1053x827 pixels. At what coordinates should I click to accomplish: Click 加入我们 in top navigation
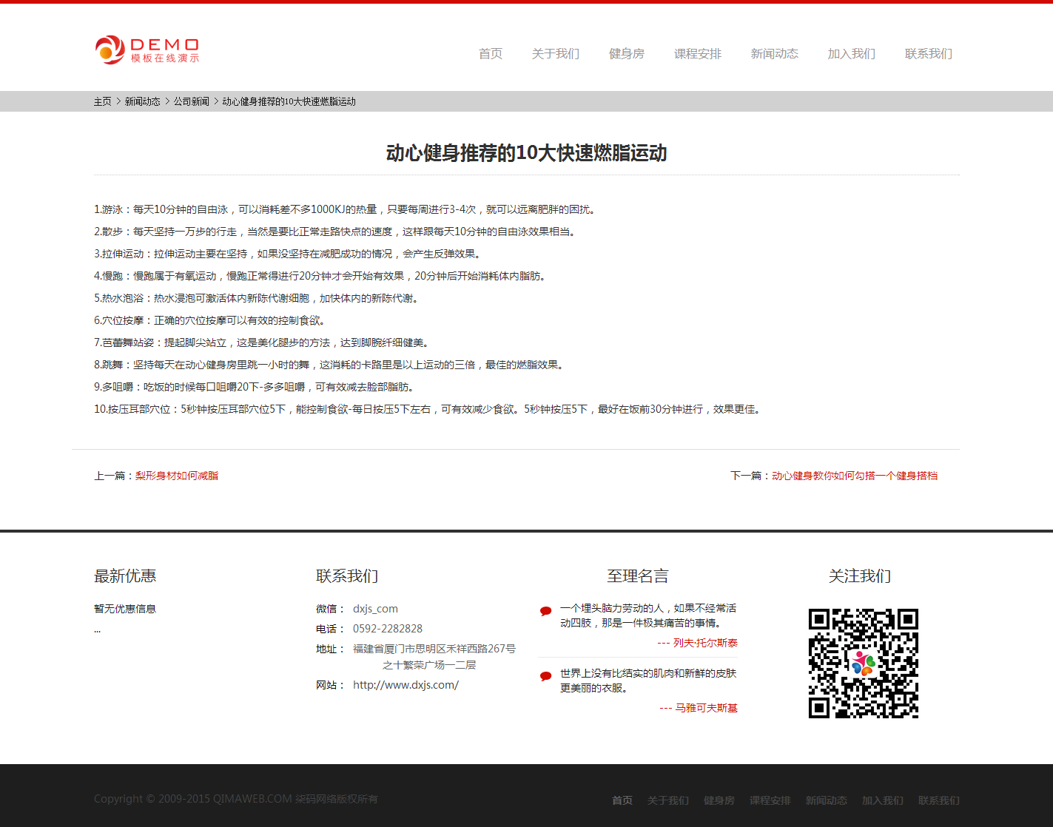click(x=851, y=54)
